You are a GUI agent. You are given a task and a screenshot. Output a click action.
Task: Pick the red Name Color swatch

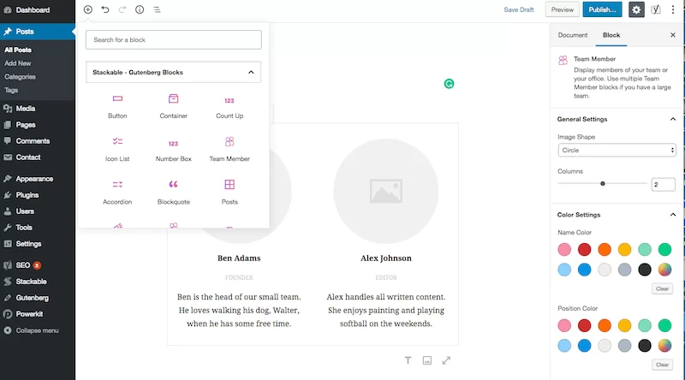(x=584, y=249)
